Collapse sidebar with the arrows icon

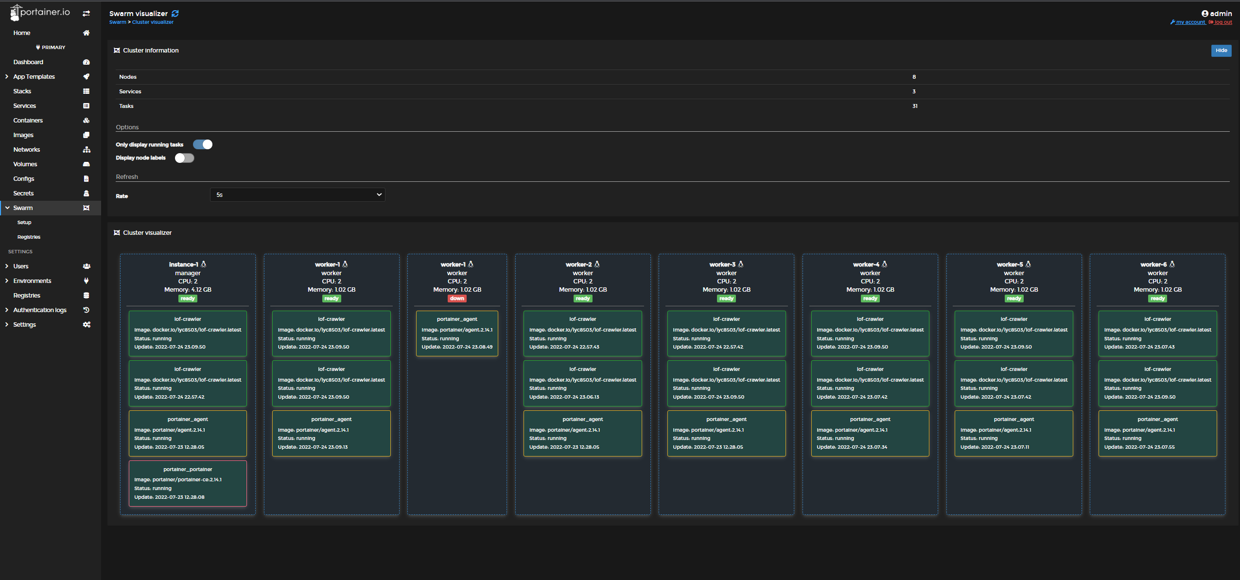(86, 14)
